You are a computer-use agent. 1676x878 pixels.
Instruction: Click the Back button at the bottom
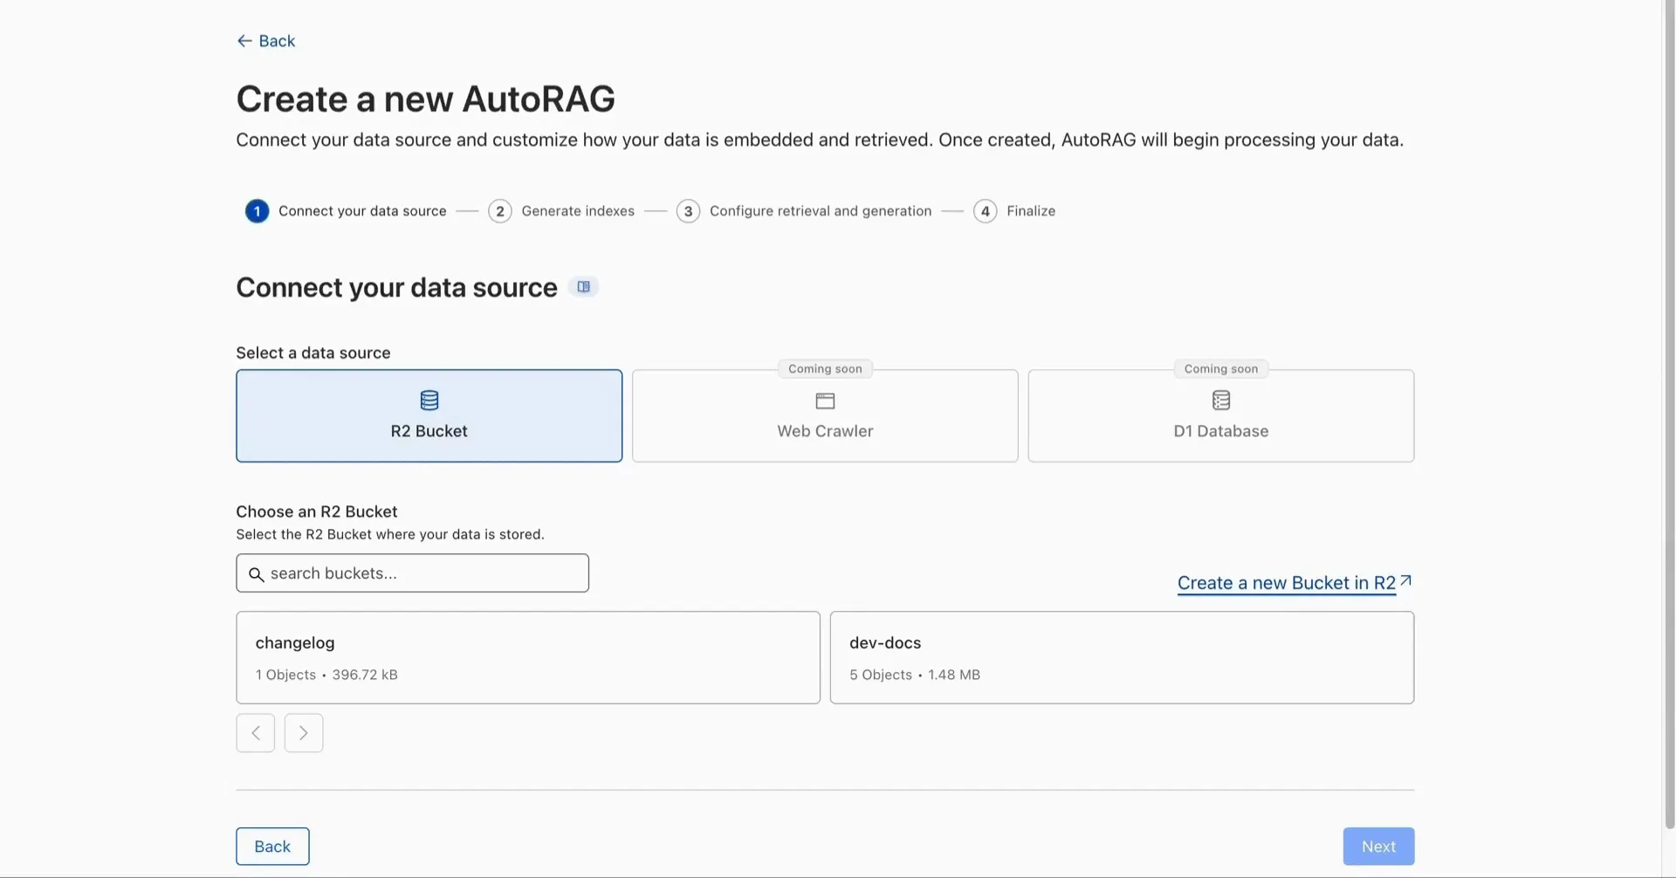(x=271, y=846)
